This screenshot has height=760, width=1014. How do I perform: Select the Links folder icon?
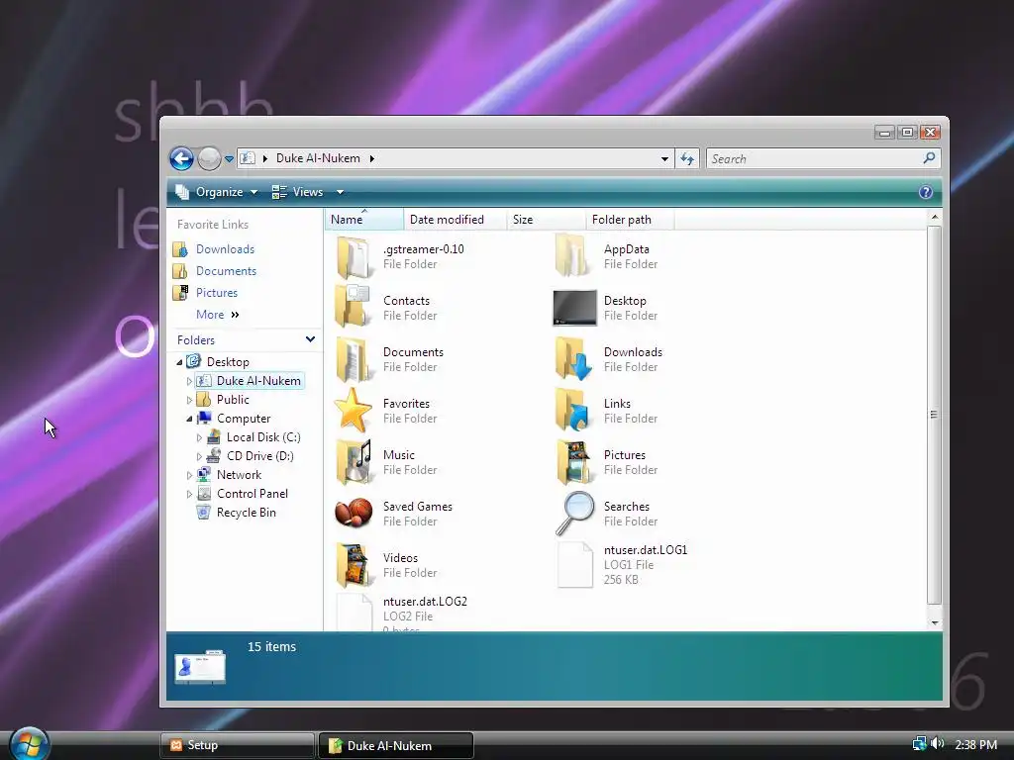pos(573,410)
